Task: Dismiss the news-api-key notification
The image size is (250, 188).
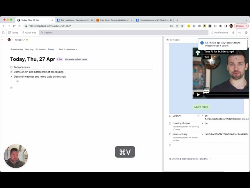Action: click(247, 38)
